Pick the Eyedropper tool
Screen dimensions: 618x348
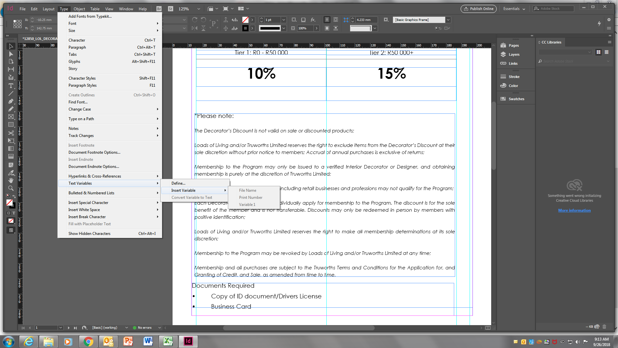click(x=11, y=173)
